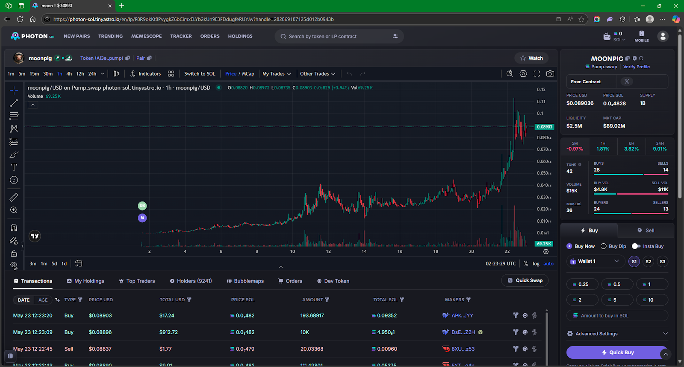Copy the token address next to Token label

point(127,58)
